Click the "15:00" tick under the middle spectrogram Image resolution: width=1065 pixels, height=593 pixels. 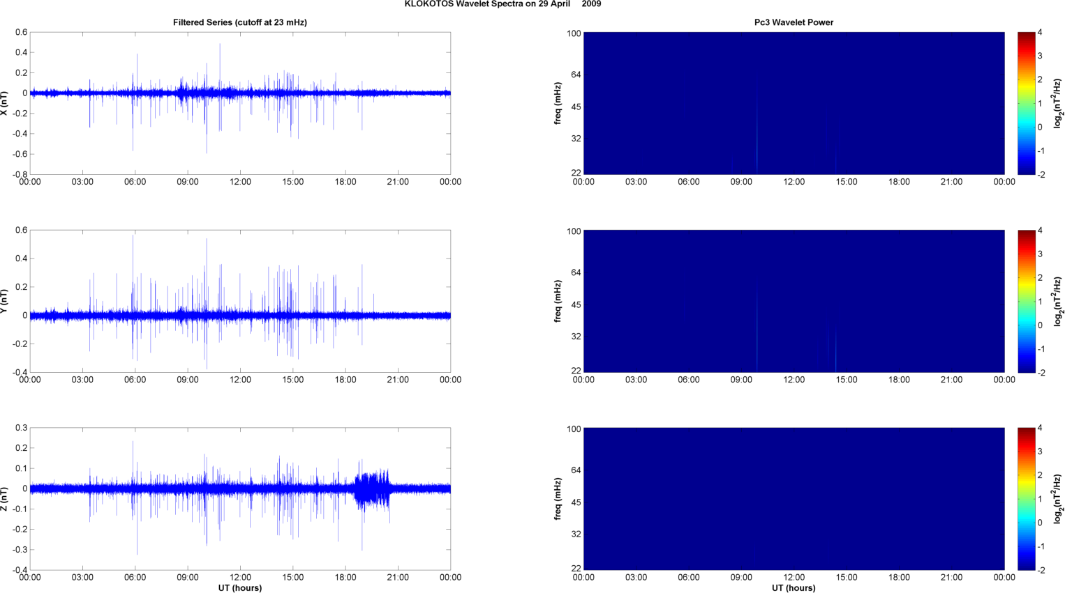click(847, 380)
